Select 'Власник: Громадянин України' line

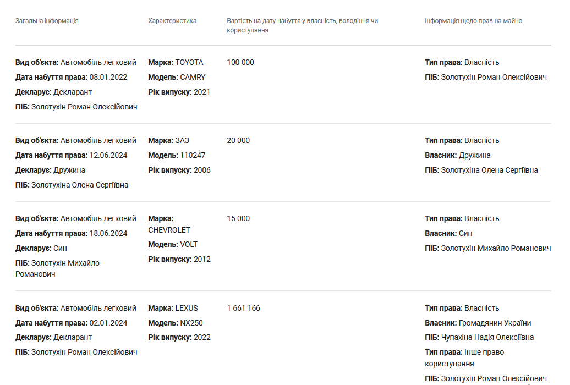point(478,323)
